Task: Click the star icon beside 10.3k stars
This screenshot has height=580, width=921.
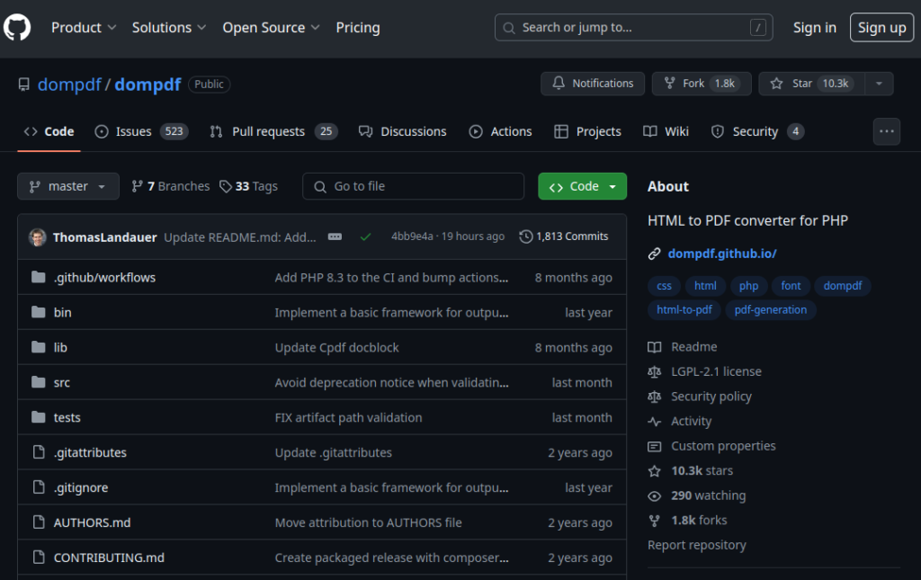Action: coord(655,471)
